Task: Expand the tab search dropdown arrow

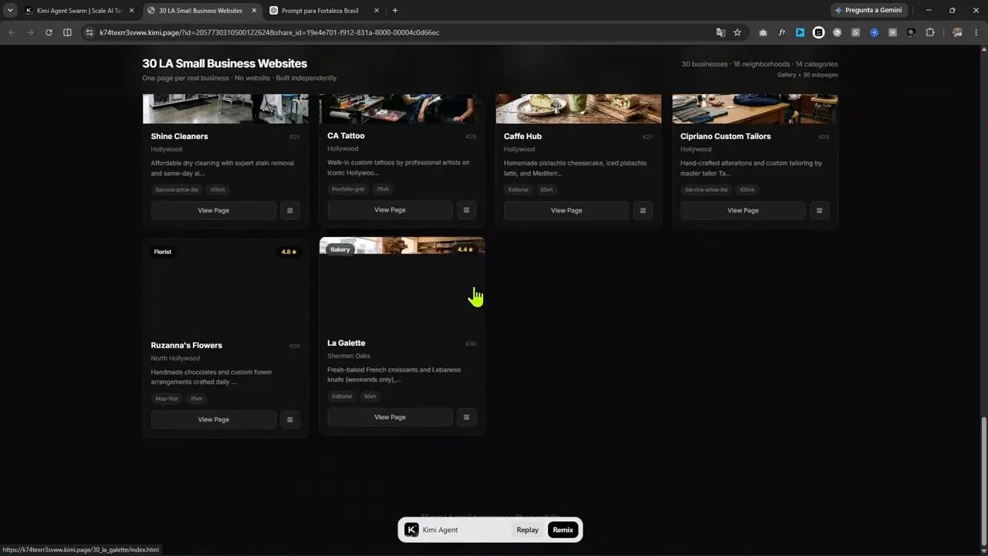Action: point(10,11)
